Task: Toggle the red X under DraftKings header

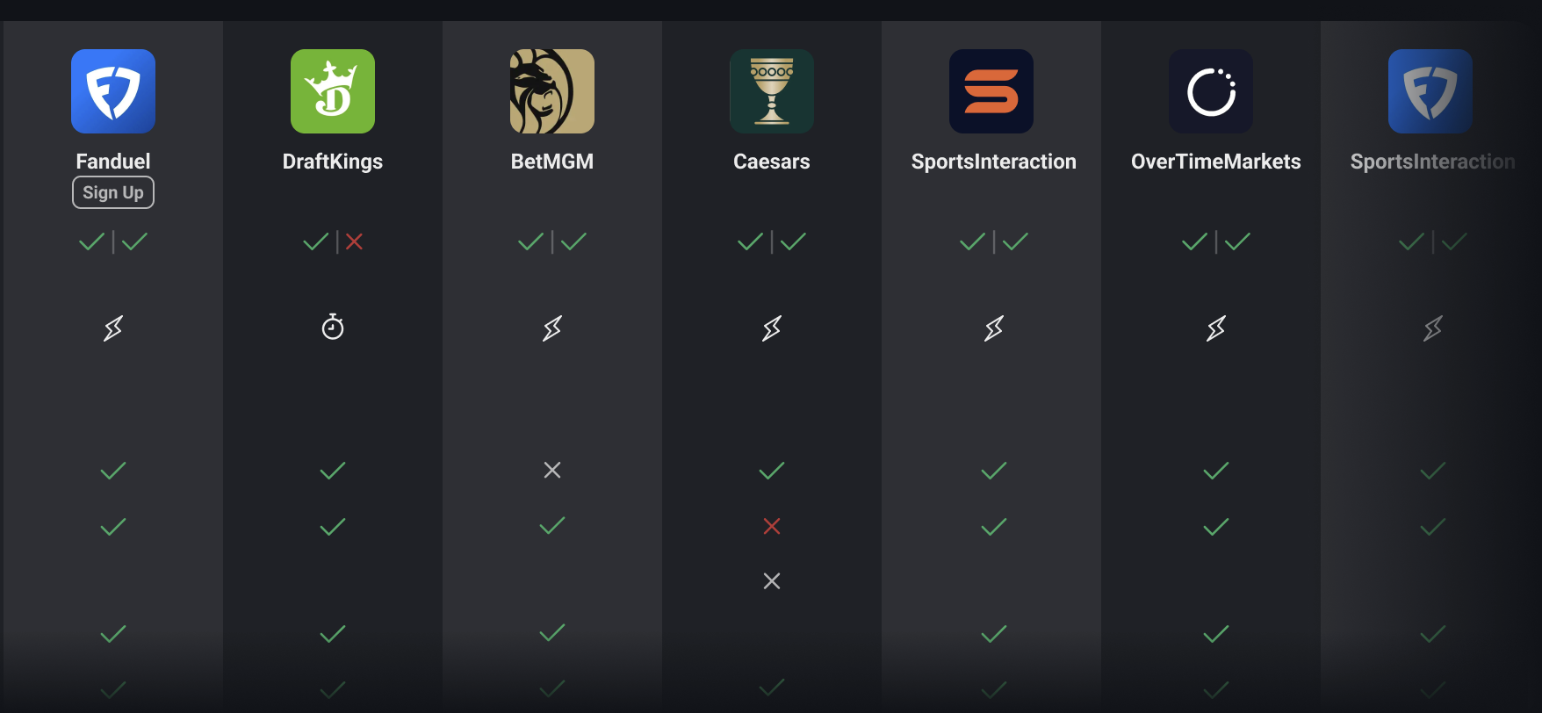Action: tap(353, 242)
